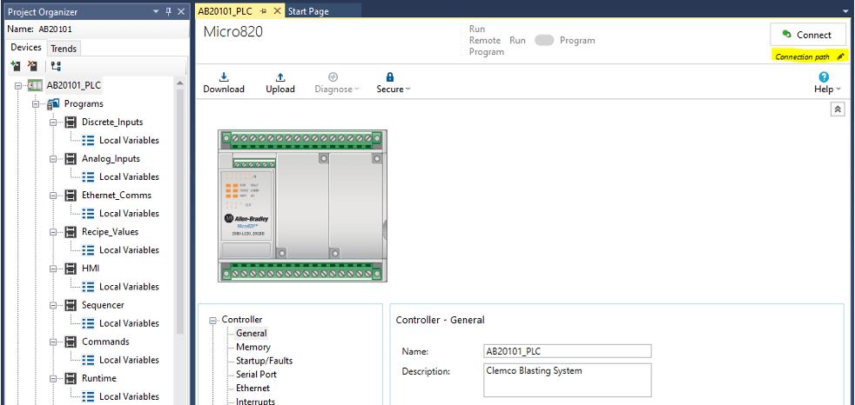Image resolution: width=855 pixels, height=405 pixels.
Task: Click the HMI program icon
Action: (x=71, y=269)
